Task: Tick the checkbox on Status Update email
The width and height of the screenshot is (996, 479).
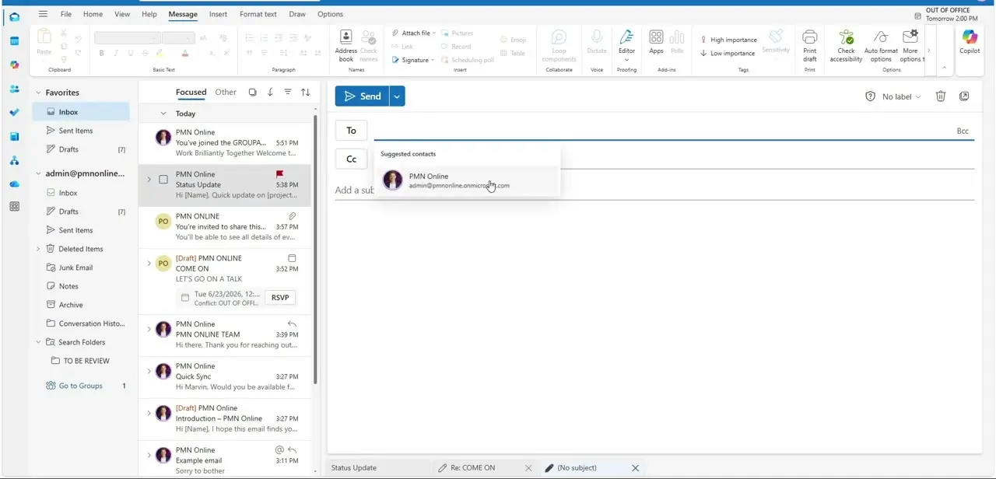Action: [163, 180]
